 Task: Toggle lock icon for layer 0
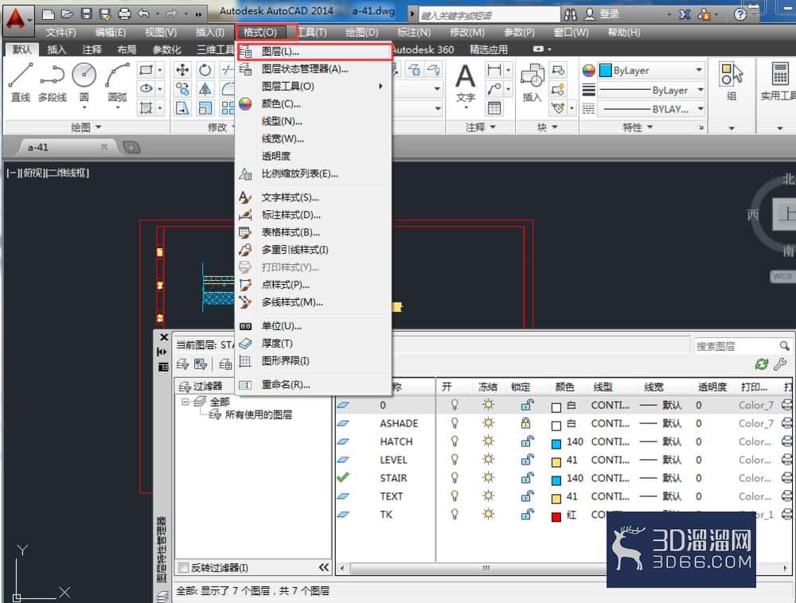pos(527,405)
